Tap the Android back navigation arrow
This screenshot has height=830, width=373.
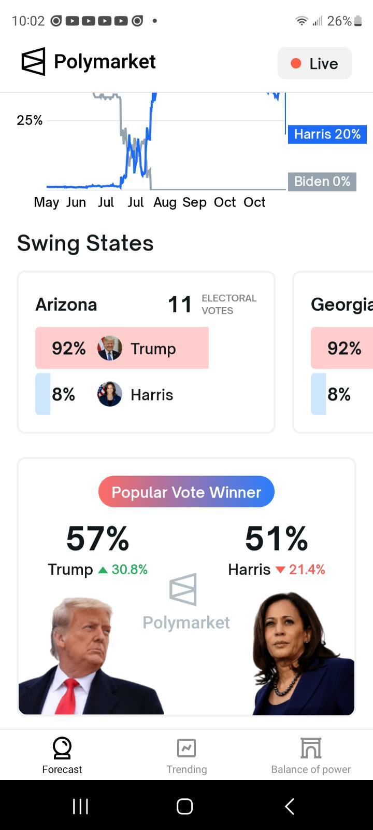coord(290,806)
